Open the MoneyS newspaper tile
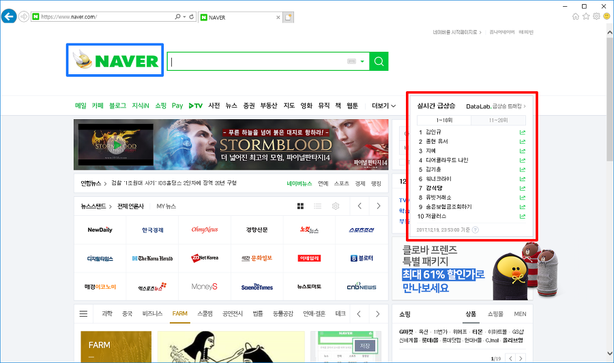The width and height of the screenshot is (614, 363). pyautogui.click(x=205, y=287)
